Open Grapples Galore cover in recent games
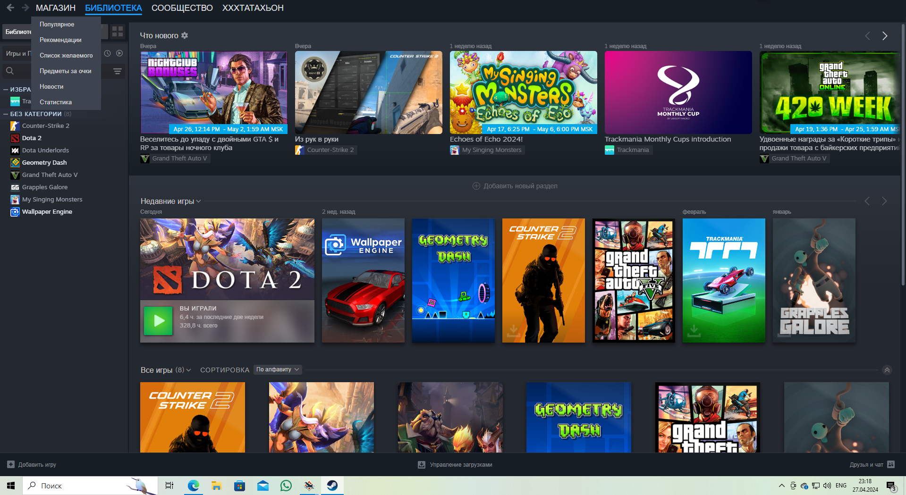906x495 pixels. (x=814, y=280)
